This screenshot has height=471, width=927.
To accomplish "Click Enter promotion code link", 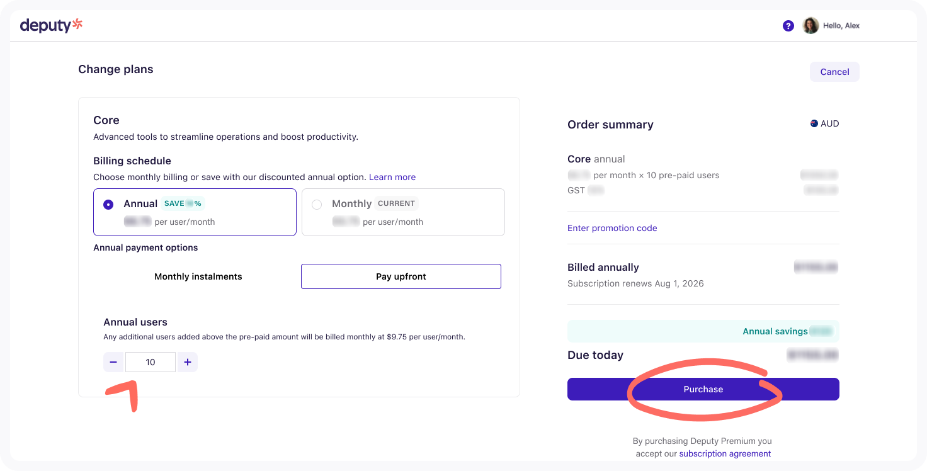I will pyautogui.click(x=612, y=228).
